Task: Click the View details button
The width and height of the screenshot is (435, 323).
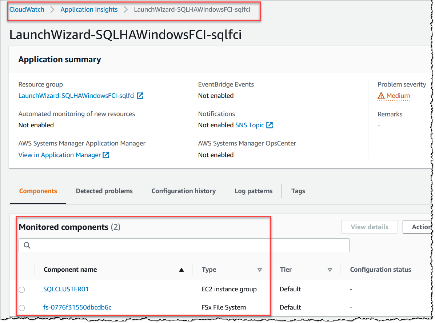Action: tap(369, 227)
